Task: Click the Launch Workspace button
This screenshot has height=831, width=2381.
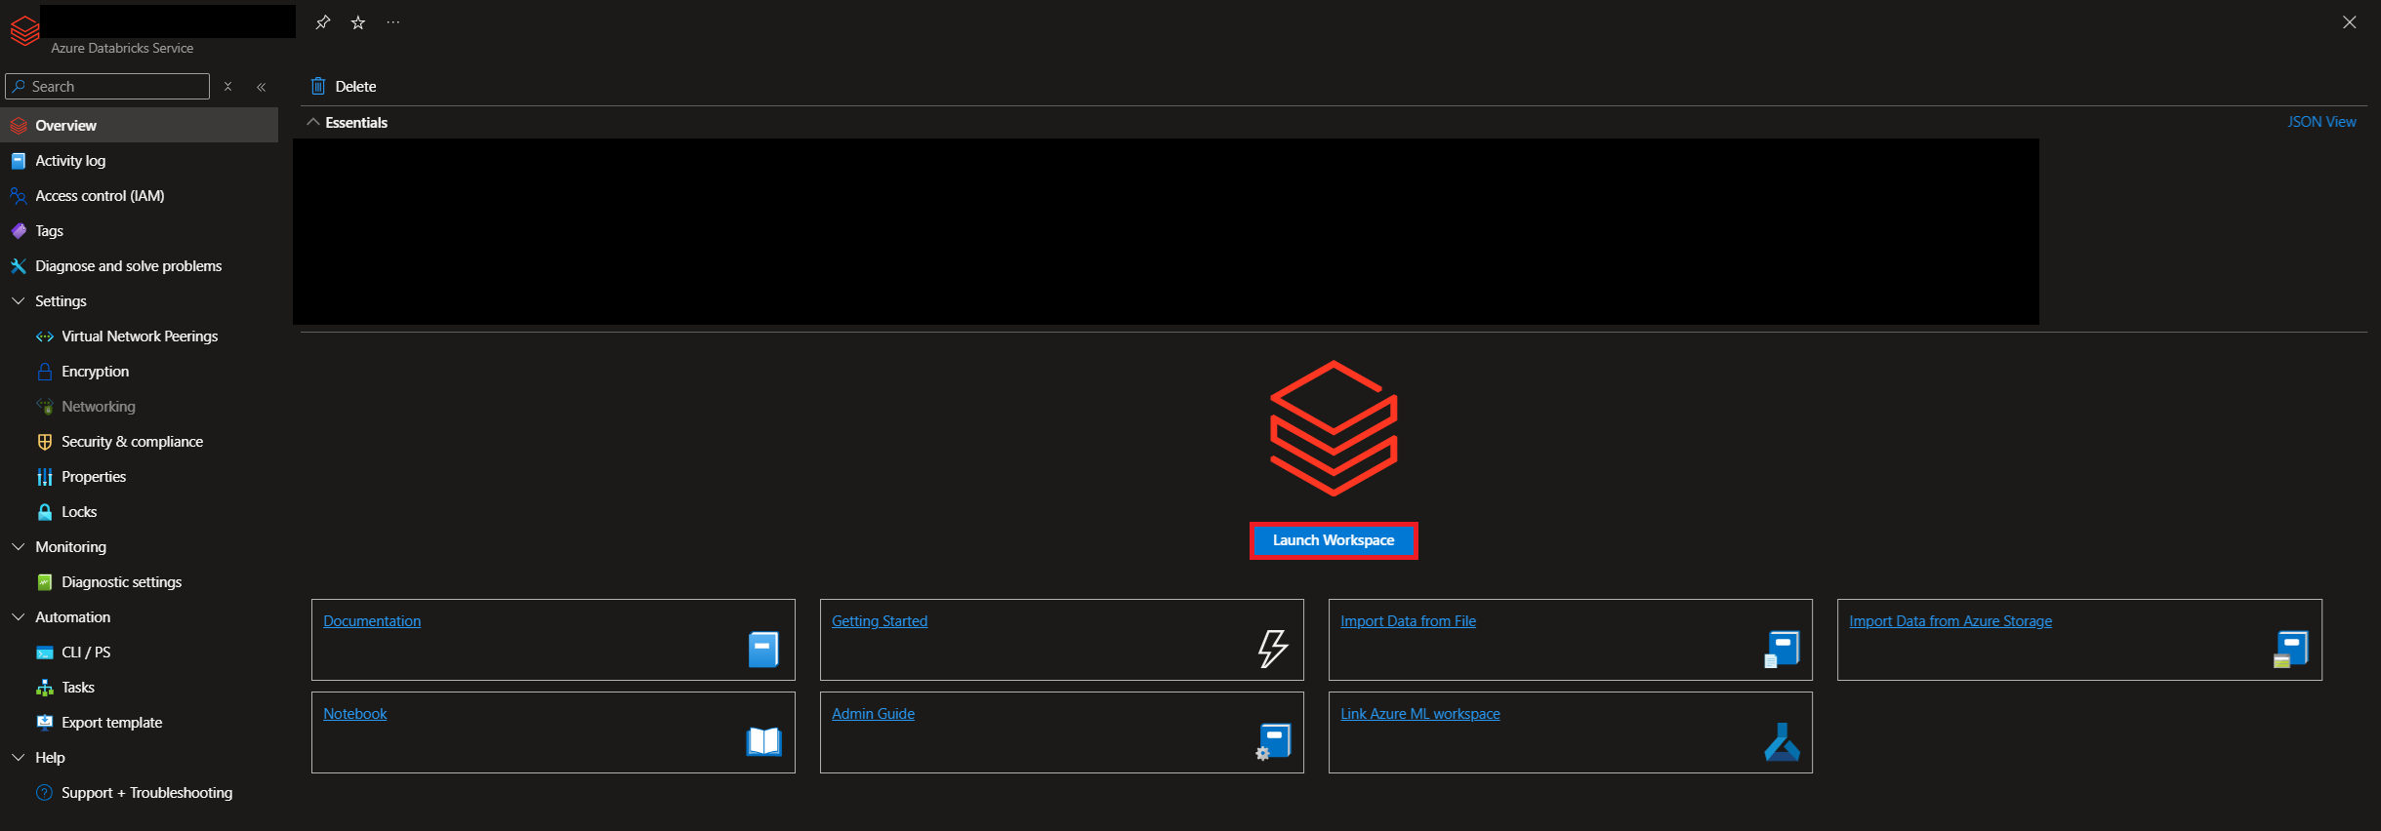Action: (1334, 540)
